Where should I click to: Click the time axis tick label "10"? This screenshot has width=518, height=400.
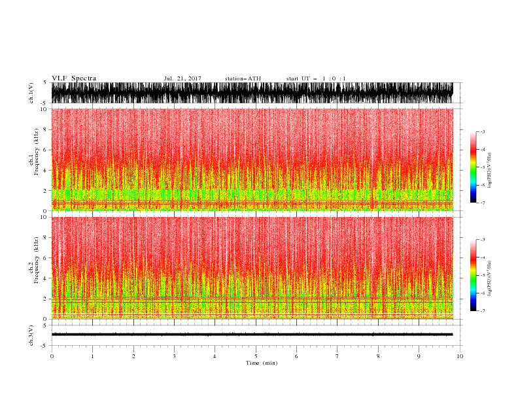pos(460,356)
